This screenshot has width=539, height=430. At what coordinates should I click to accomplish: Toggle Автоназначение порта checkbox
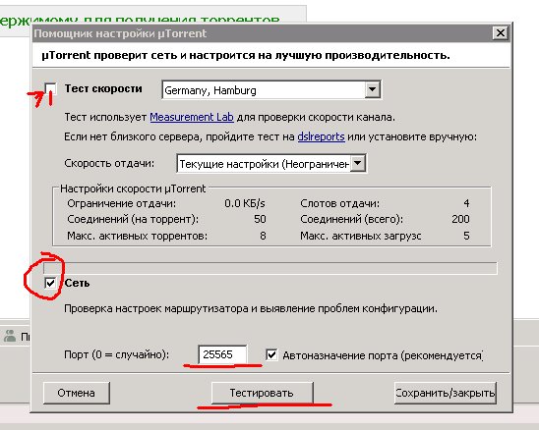271,354
